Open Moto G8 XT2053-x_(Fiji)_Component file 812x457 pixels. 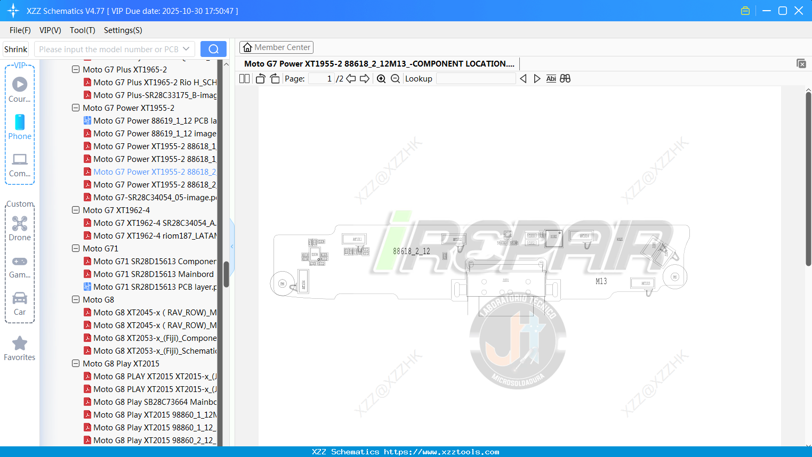150,338
